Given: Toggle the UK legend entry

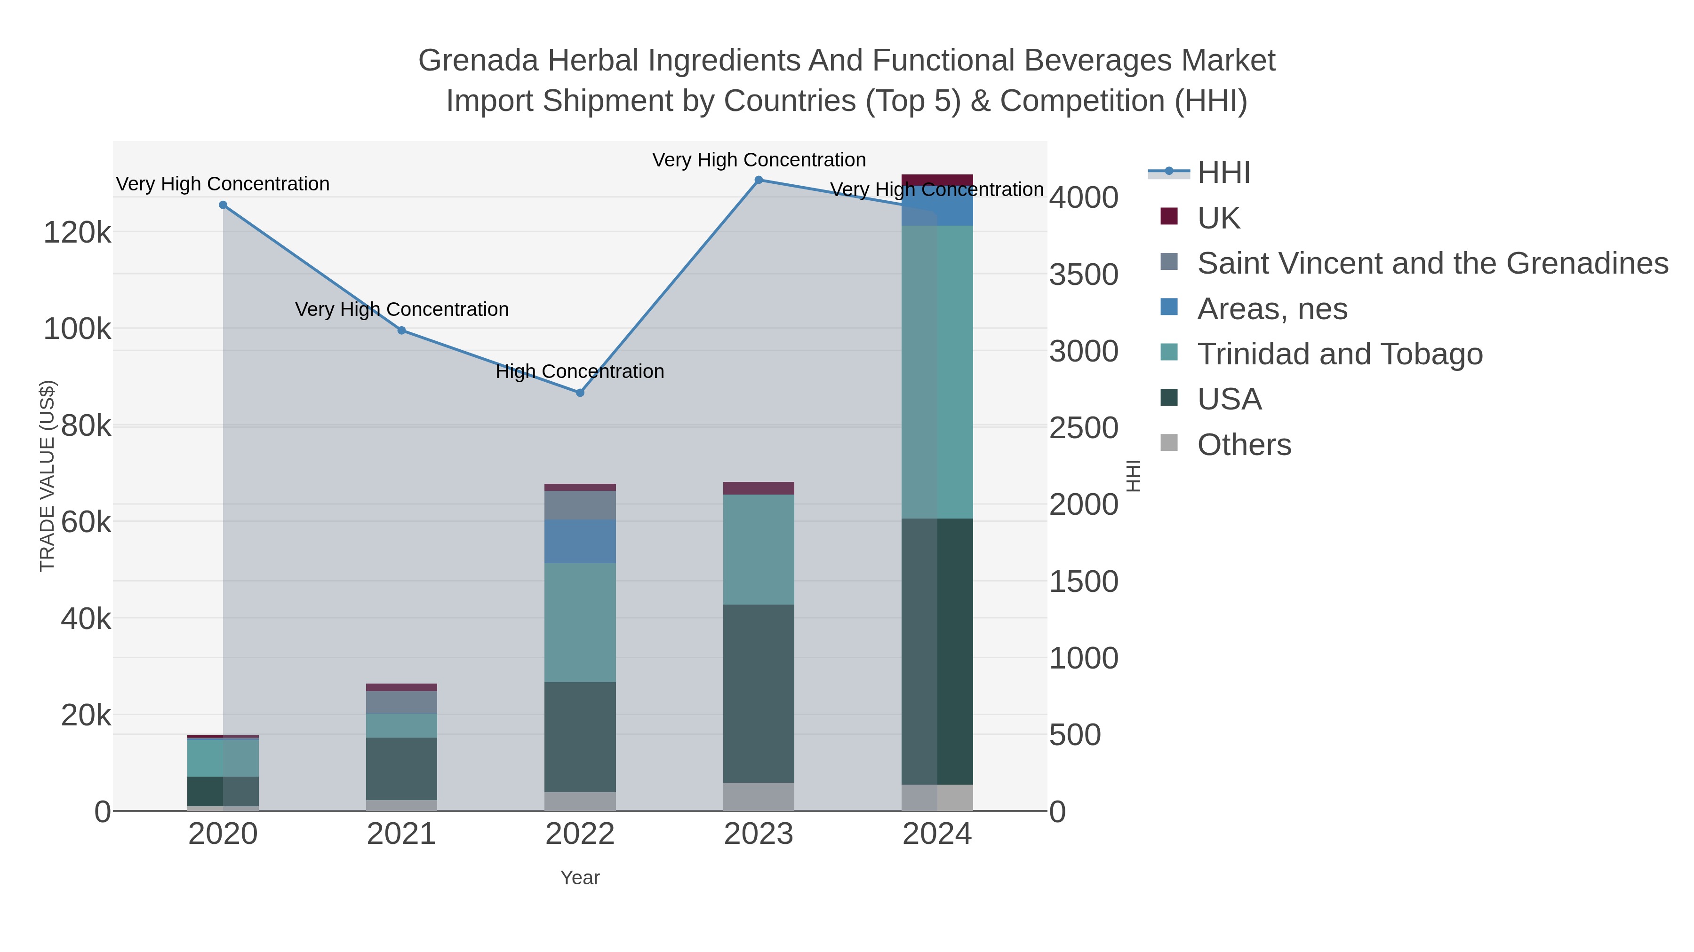Looking at the screenshot, I should (x=1200, y=218).
